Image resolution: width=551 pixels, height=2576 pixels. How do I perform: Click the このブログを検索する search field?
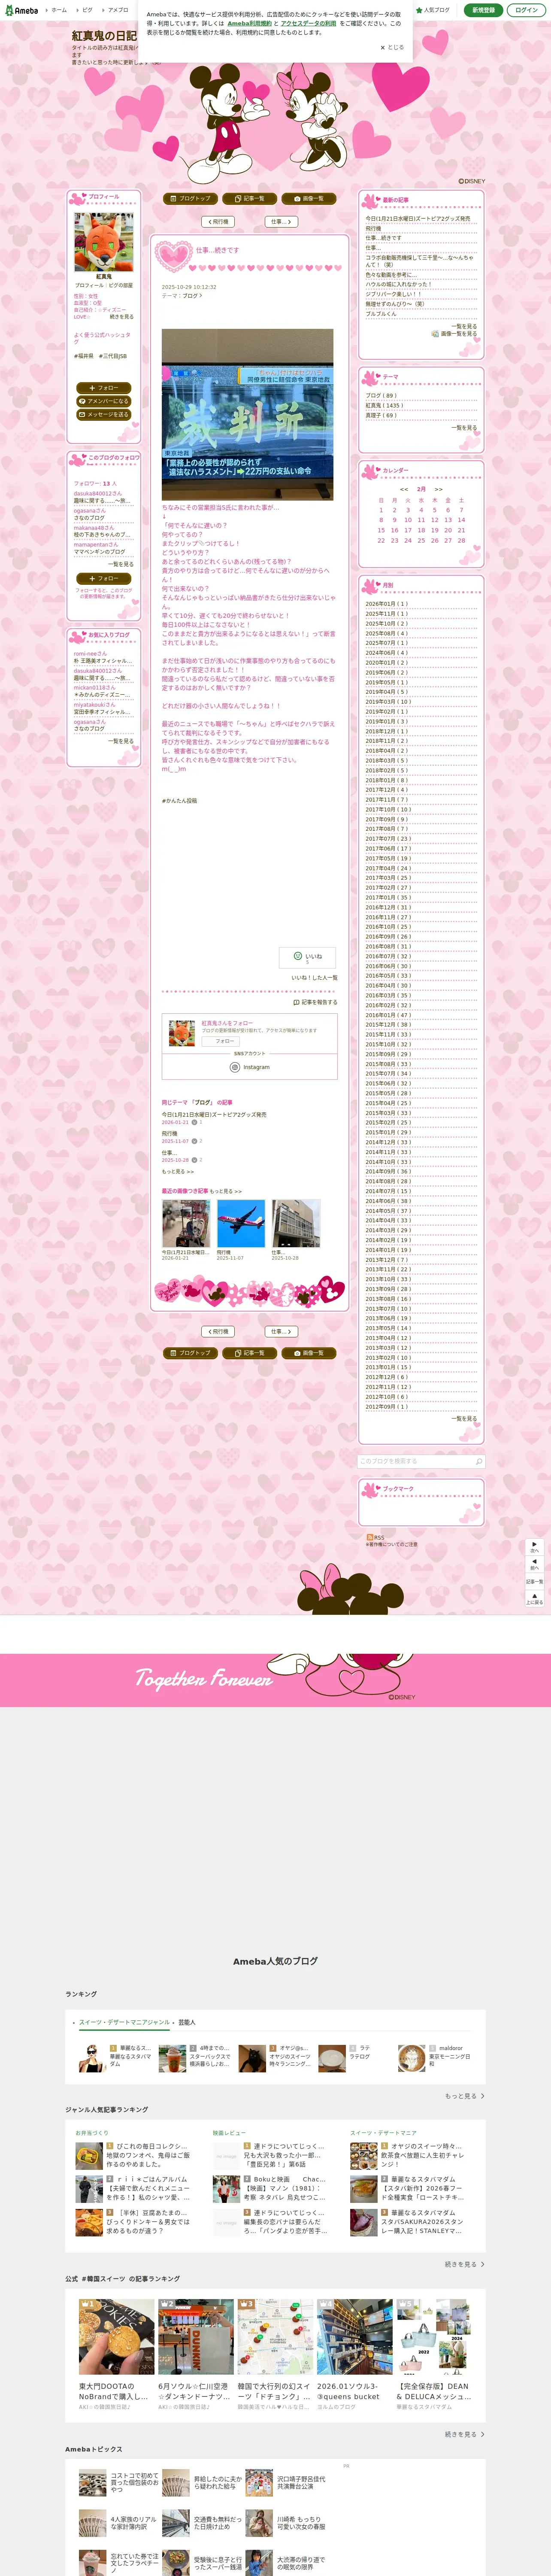coord(414,1461)
